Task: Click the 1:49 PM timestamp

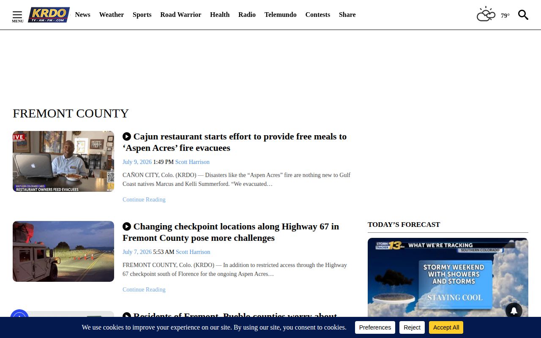Action: (164, 162)
